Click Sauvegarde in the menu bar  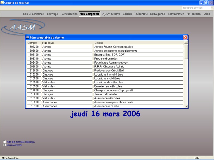point(157,14)
